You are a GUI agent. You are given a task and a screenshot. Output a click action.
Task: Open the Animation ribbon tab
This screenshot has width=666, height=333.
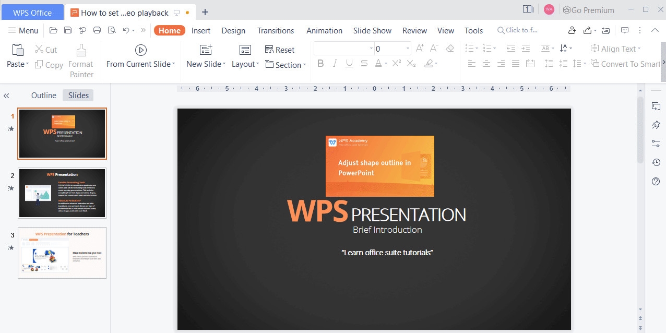pos(324,30)
